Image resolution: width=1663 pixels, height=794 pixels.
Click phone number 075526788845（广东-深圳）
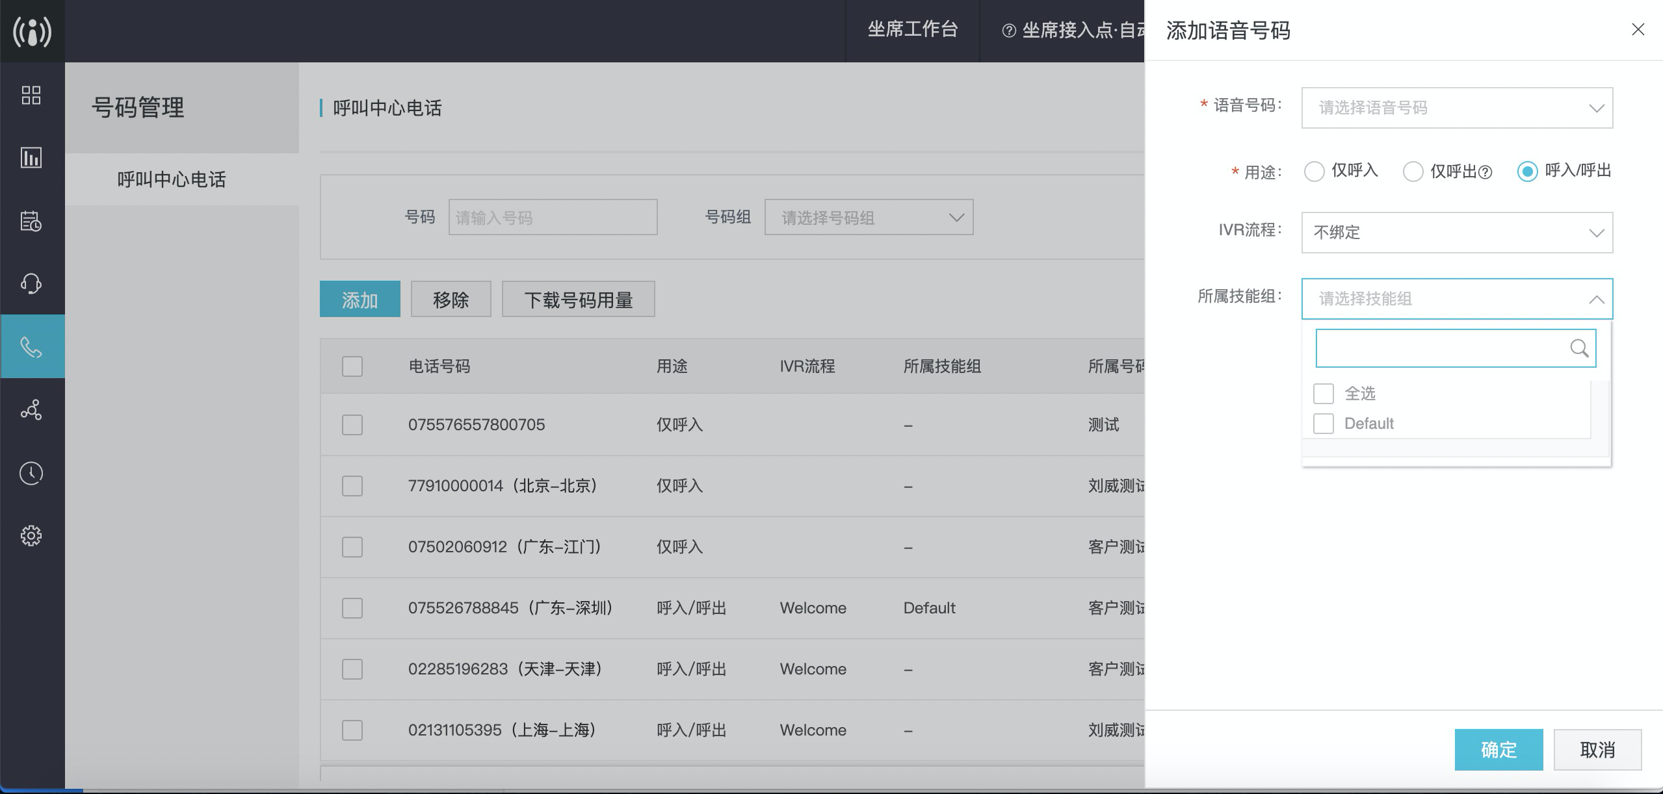pos(511,608)
